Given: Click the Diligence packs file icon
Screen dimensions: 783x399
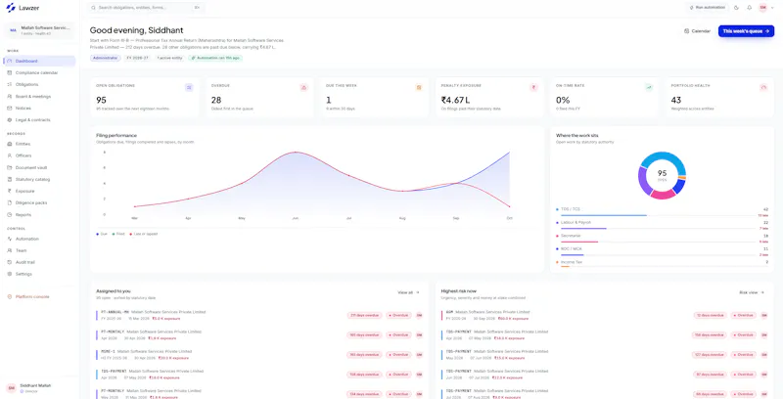Looking at the screenshot, I should point(10,203).
